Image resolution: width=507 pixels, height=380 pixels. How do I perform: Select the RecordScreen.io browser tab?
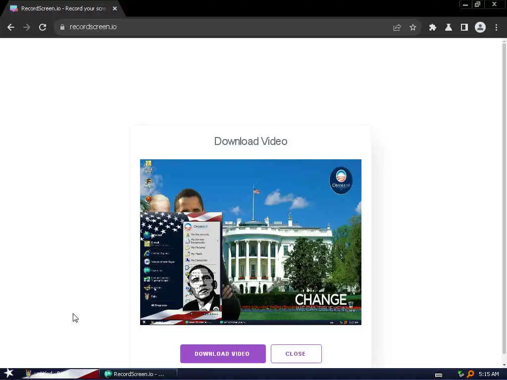coord(63,9)
